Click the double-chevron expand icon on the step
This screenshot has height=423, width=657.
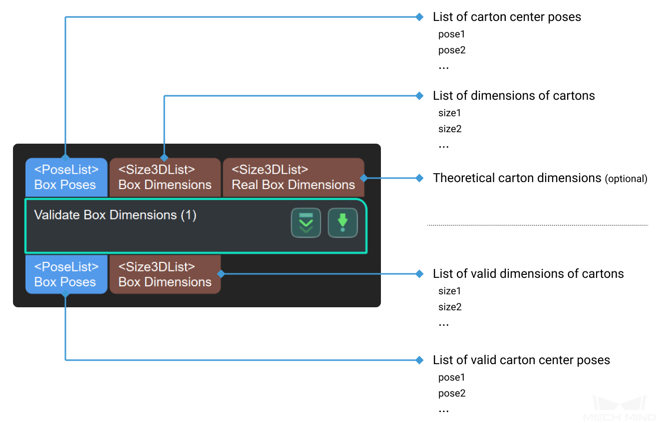(x=306, y=223)
